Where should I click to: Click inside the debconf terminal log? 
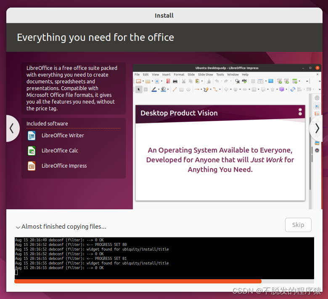[x=164, y=258]
